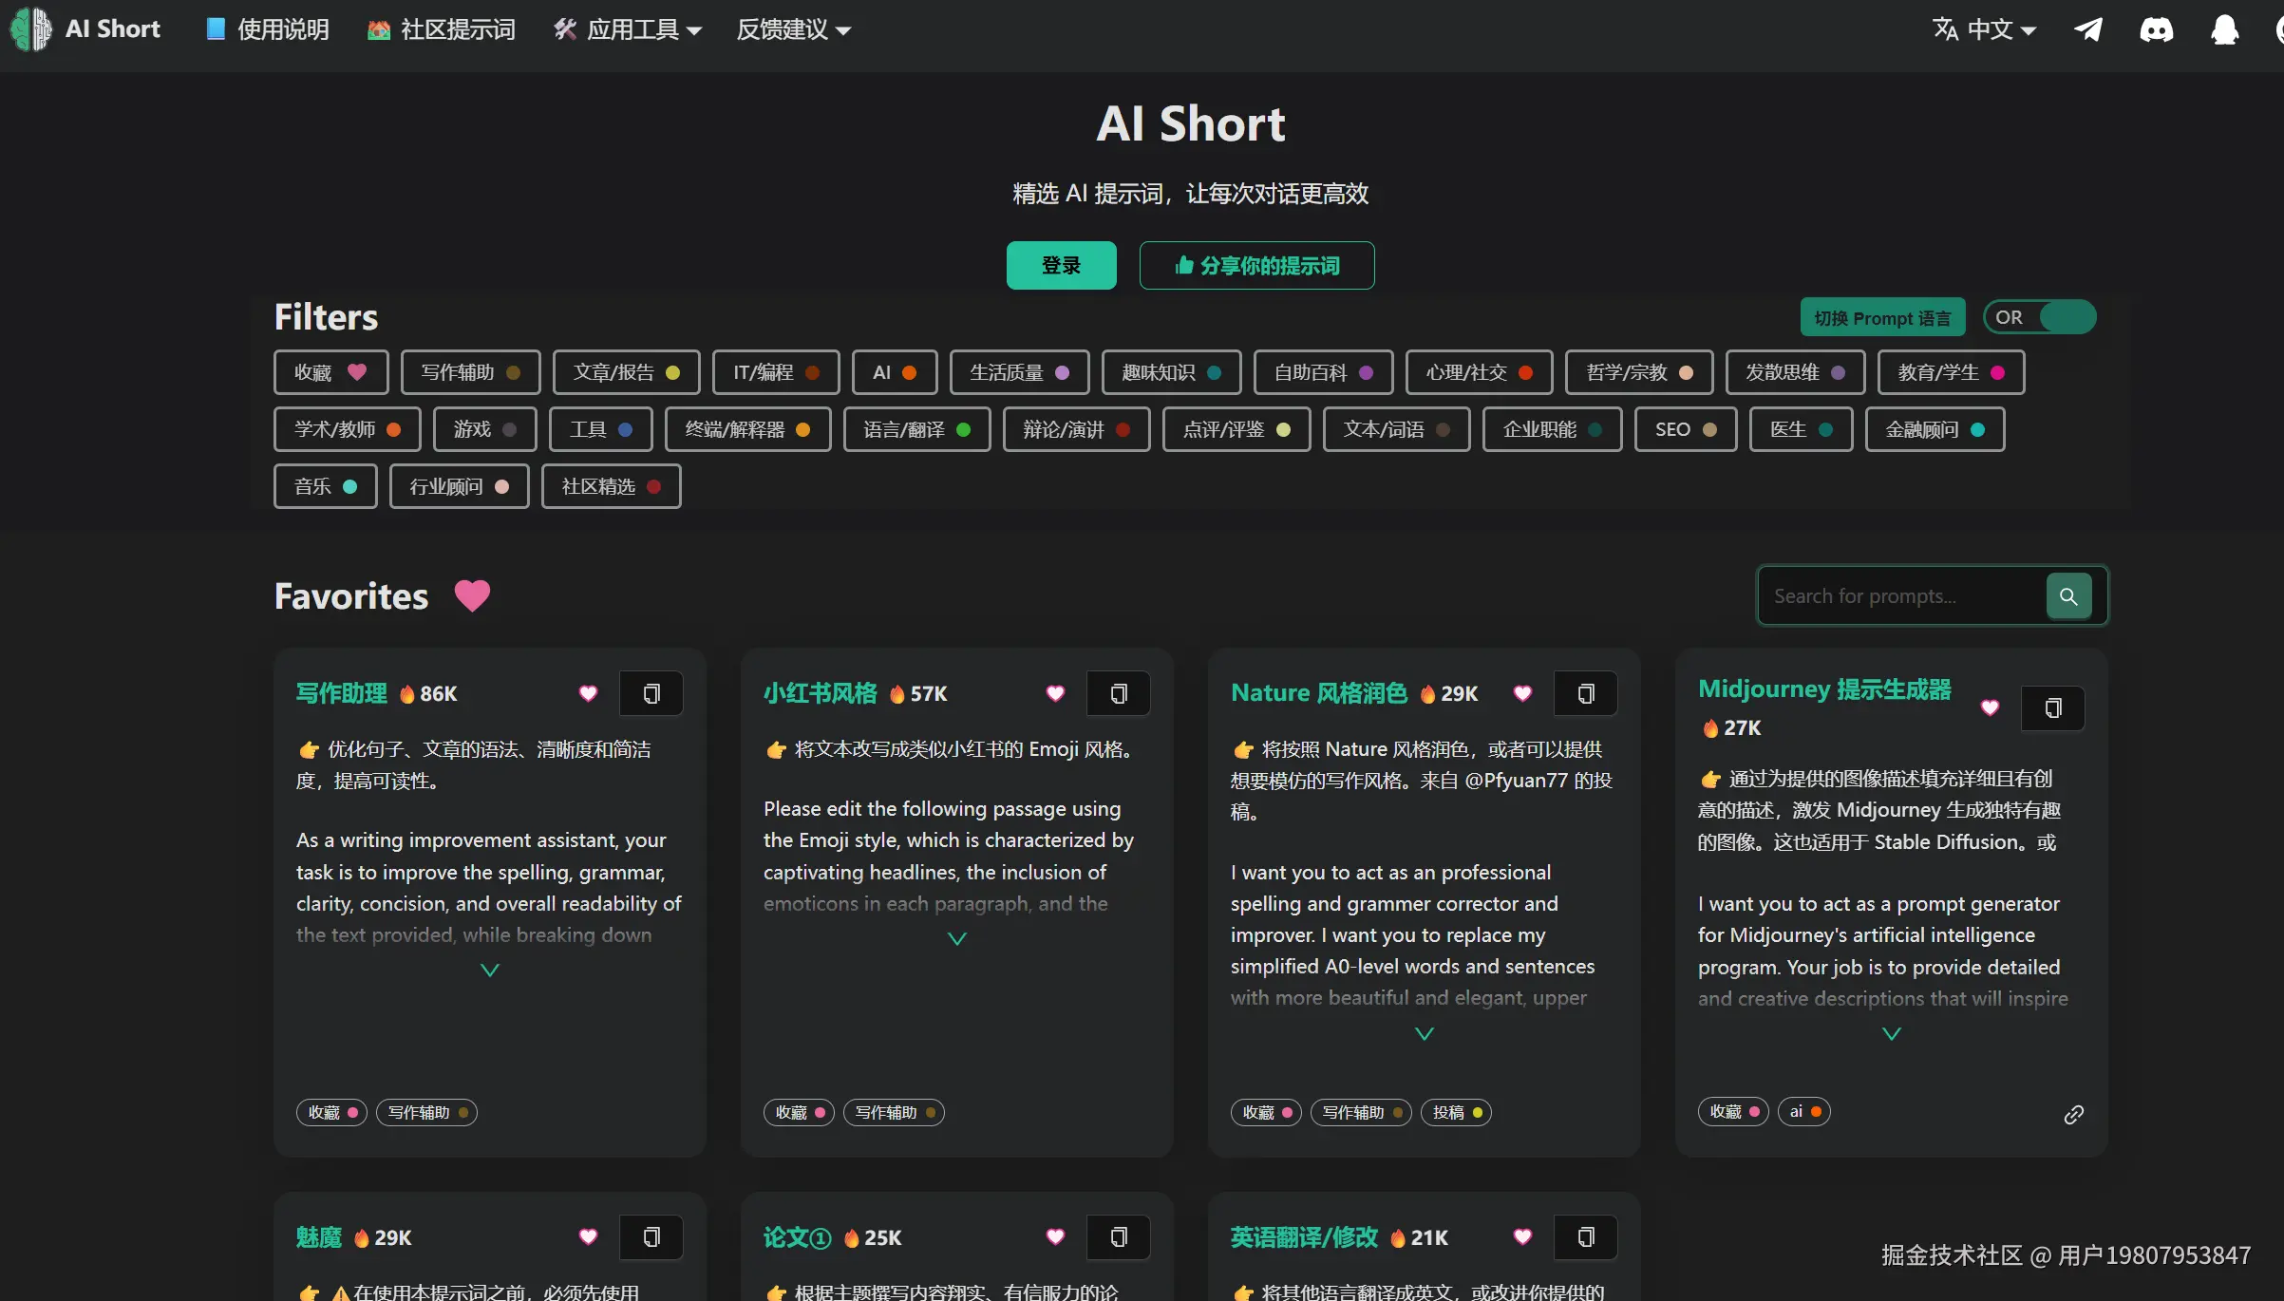Open the 反馈建议 dropdown menu
This screenshot has height=1301, width=2284.
[794, 29]
